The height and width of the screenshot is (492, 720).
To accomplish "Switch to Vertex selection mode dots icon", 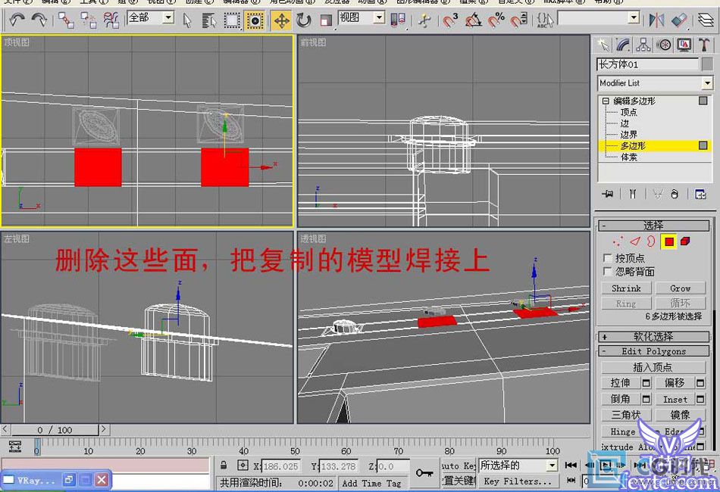I will click(618, 241).
